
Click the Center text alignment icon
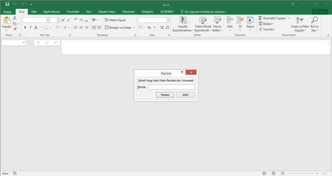81,27
